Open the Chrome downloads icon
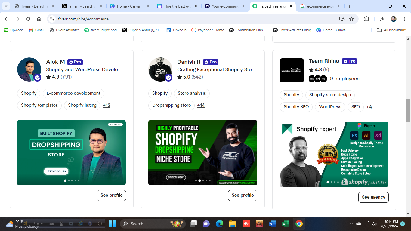Screen dimensions: 411x231 [383, 19]
